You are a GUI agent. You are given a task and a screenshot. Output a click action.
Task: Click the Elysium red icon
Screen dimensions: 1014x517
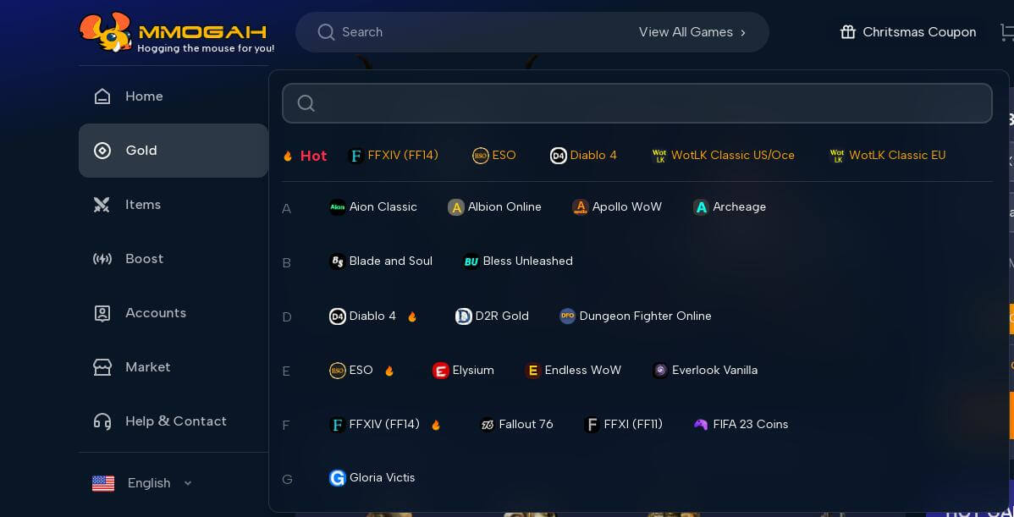point(440,371)
